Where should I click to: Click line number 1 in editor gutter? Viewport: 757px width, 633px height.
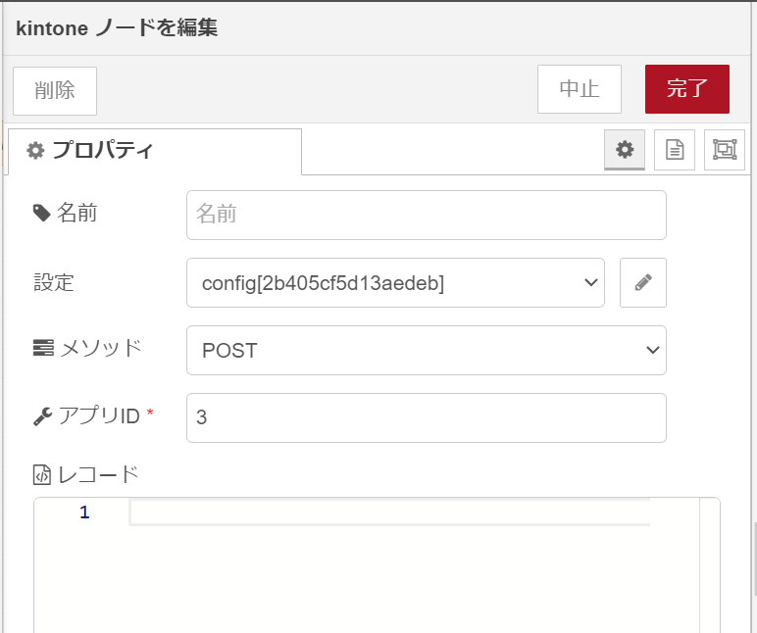tap(84, 512)
